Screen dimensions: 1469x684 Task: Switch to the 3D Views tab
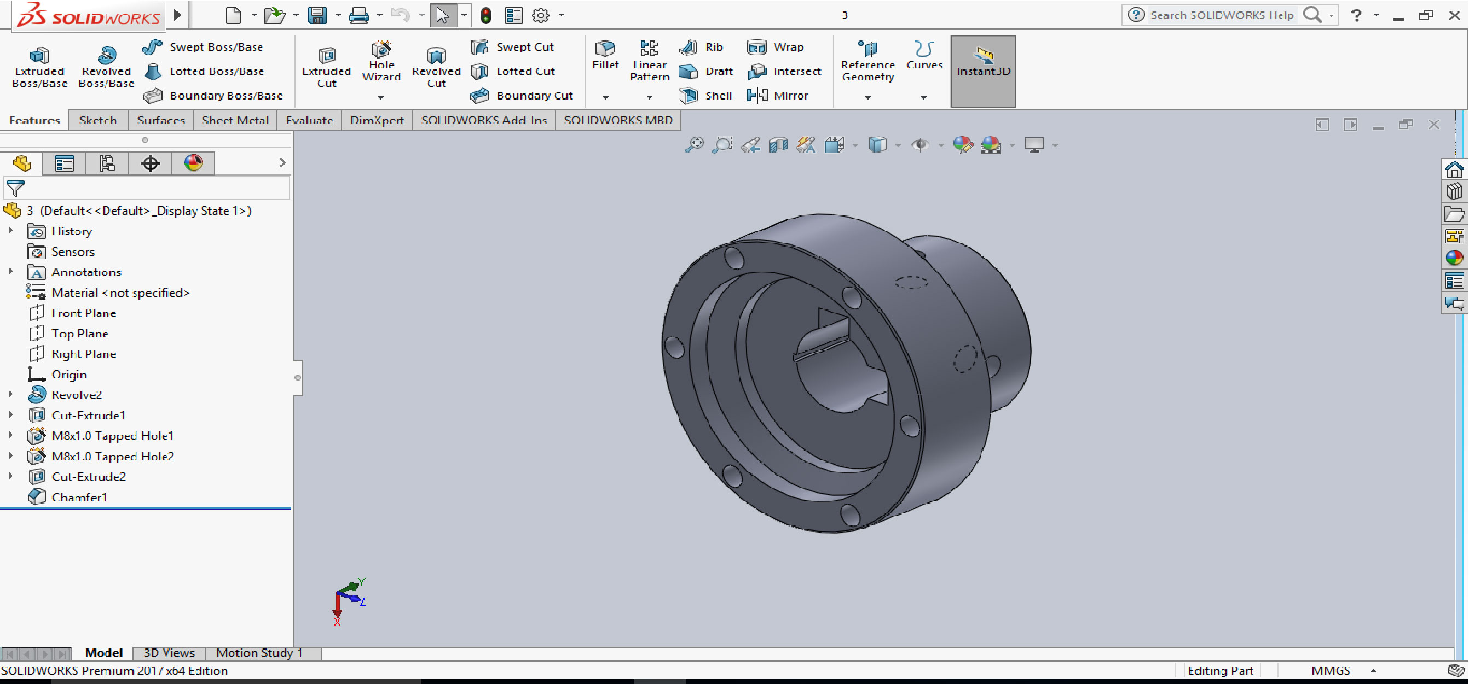pyautogui.click(x=169, y=653)
